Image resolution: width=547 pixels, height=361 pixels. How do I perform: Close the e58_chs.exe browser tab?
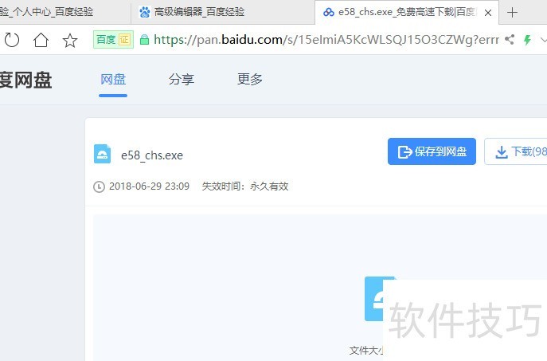pos(488,13)
